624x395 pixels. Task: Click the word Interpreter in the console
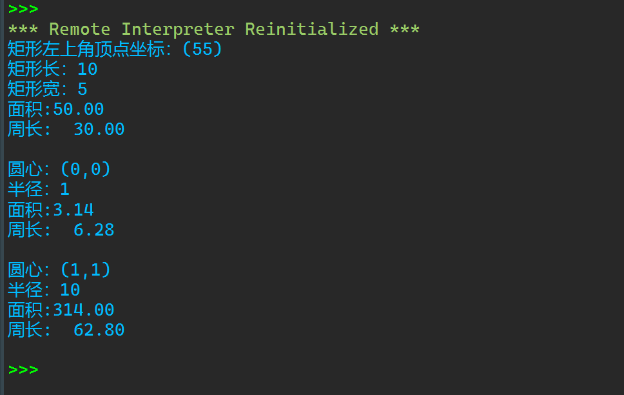click(x=177, y=29)
